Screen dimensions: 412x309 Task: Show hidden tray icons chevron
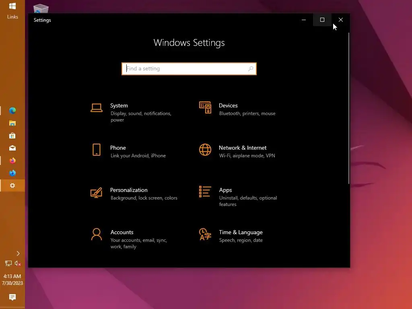(18, 253)
